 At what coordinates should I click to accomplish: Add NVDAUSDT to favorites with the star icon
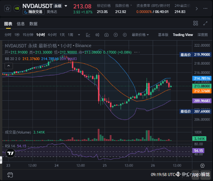tap(8, 9)
